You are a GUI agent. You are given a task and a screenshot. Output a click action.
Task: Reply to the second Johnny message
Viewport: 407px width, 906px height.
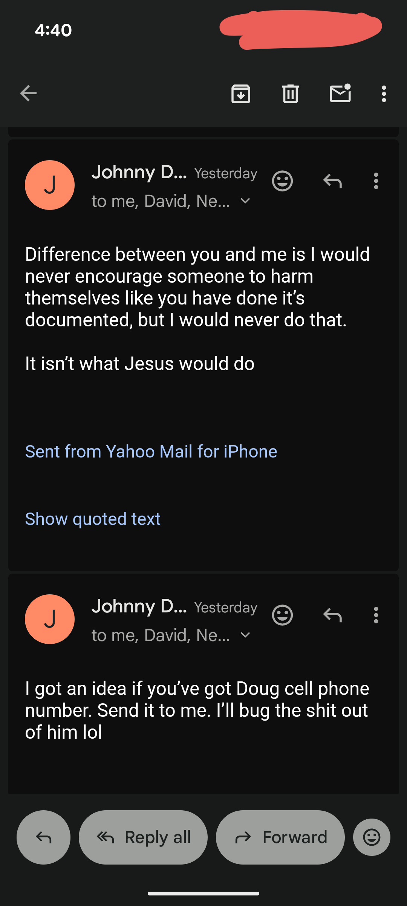click(332, 615)
